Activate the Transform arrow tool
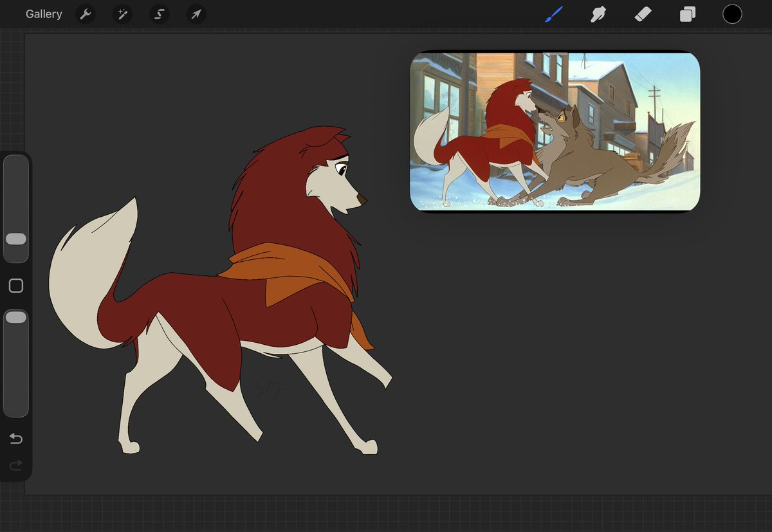 pyautogui.click(x=196, y=14)
